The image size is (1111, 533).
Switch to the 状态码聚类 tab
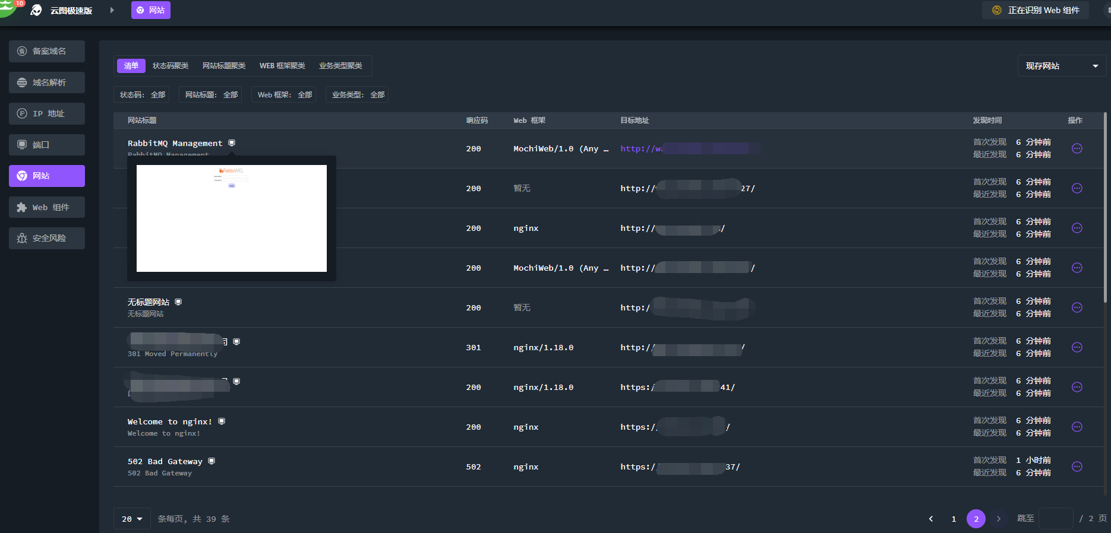[171, 66]
